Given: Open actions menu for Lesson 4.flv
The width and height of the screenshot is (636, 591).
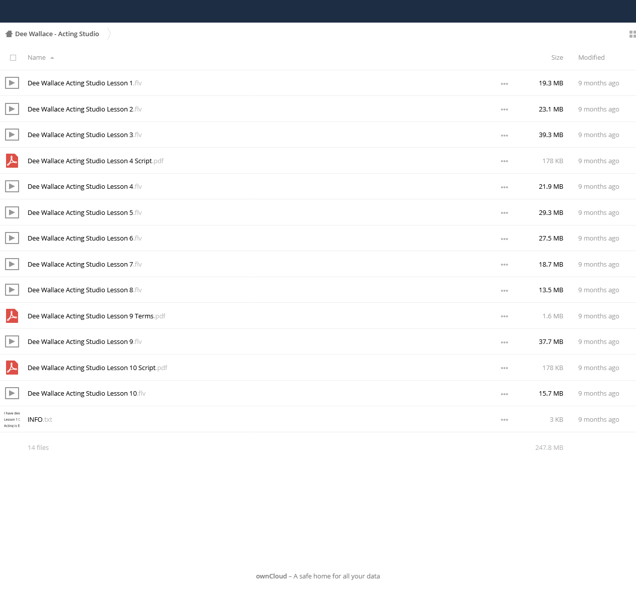Looking at the screenshot, I should [504, 187].
